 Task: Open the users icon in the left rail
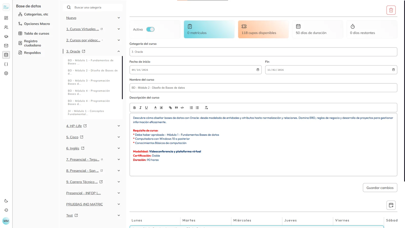coord(6,27)
